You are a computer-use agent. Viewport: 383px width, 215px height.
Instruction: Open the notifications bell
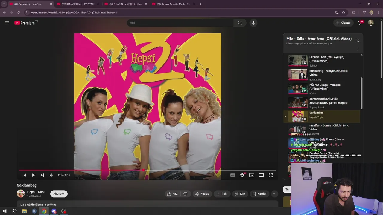pos(359,23)
